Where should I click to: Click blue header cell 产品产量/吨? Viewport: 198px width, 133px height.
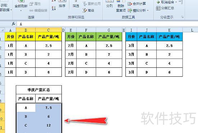[x=170, y=37]
